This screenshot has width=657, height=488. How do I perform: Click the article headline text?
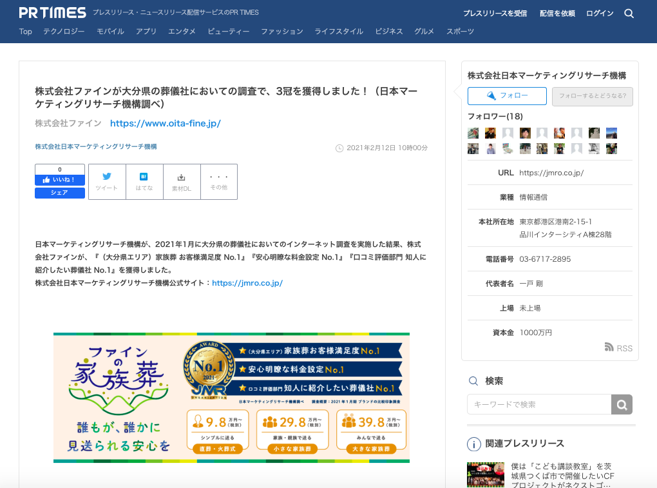pos(226,97)
